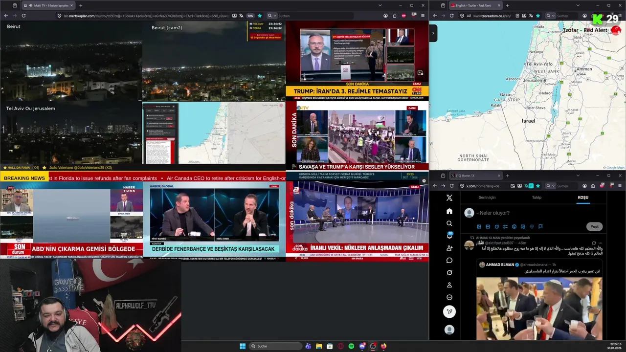Click the Multi TV address bar URL

click(x=146, y=16)
